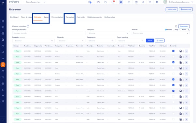Click the pen signature icon in sidebar
Viewport: 196px width, 123px height.
pos(3,90)
